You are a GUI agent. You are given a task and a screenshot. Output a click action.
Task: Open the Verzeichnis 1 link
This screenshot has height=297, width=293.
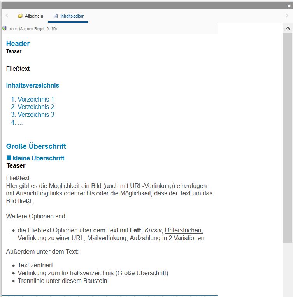[36, 99]
